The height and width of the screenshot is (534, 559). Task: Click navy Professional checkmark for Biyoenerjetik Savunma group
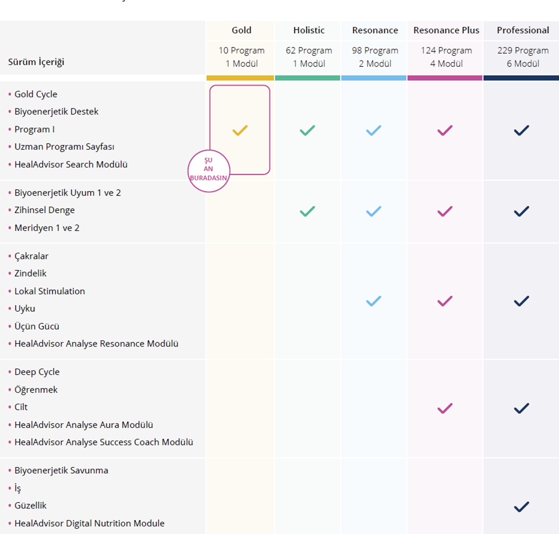click(x=521, y=507)
